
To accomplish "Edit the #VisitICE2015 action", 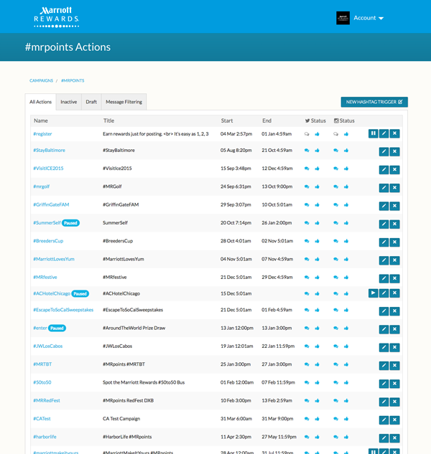I will point(384,170).
